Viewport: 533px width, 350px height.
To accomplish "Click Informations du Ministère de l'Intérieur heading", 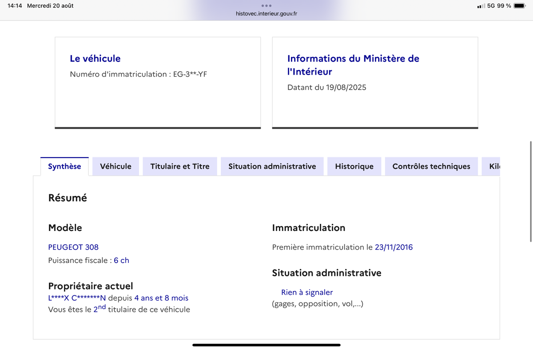I will pyautogui.click(x=353, y=65).
